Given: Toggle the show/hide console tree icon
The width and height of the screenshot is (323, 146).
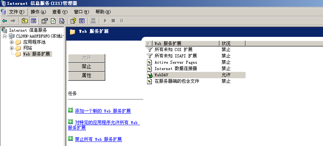Looking at the screenshot, I should (33, 21).
